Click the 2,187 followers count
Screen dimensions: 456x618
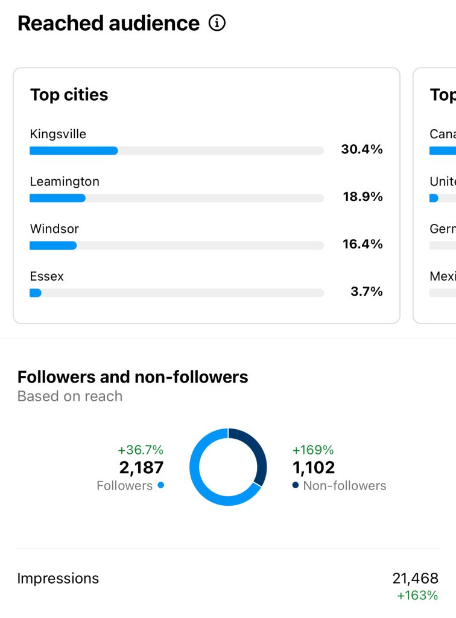pyautogui.click(x=142, y=468)
